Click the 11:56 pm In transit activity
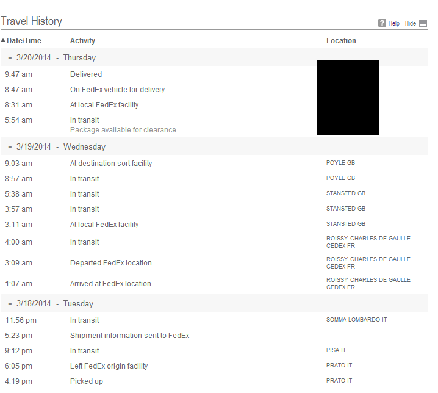Viewport: 438px width, 393px height. pyautogui.click(x=84, y=320)
